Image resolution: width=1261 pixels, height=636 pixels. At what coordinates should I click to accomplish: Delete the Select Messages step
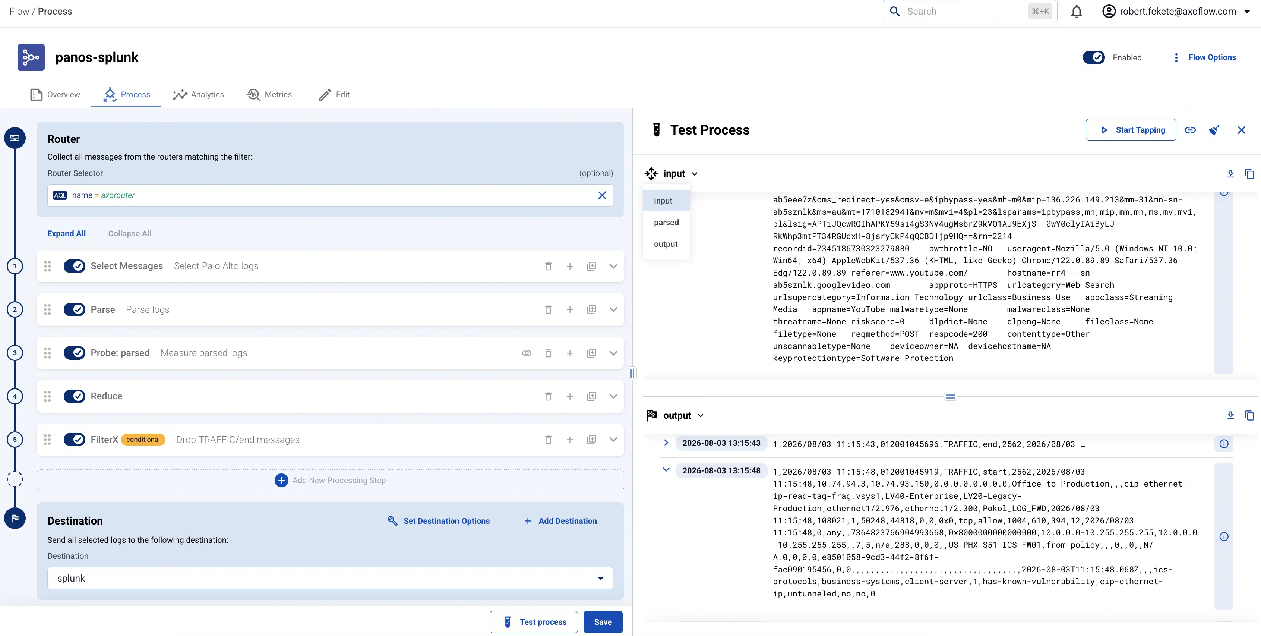pyautogui.click(x=548, y=266)
